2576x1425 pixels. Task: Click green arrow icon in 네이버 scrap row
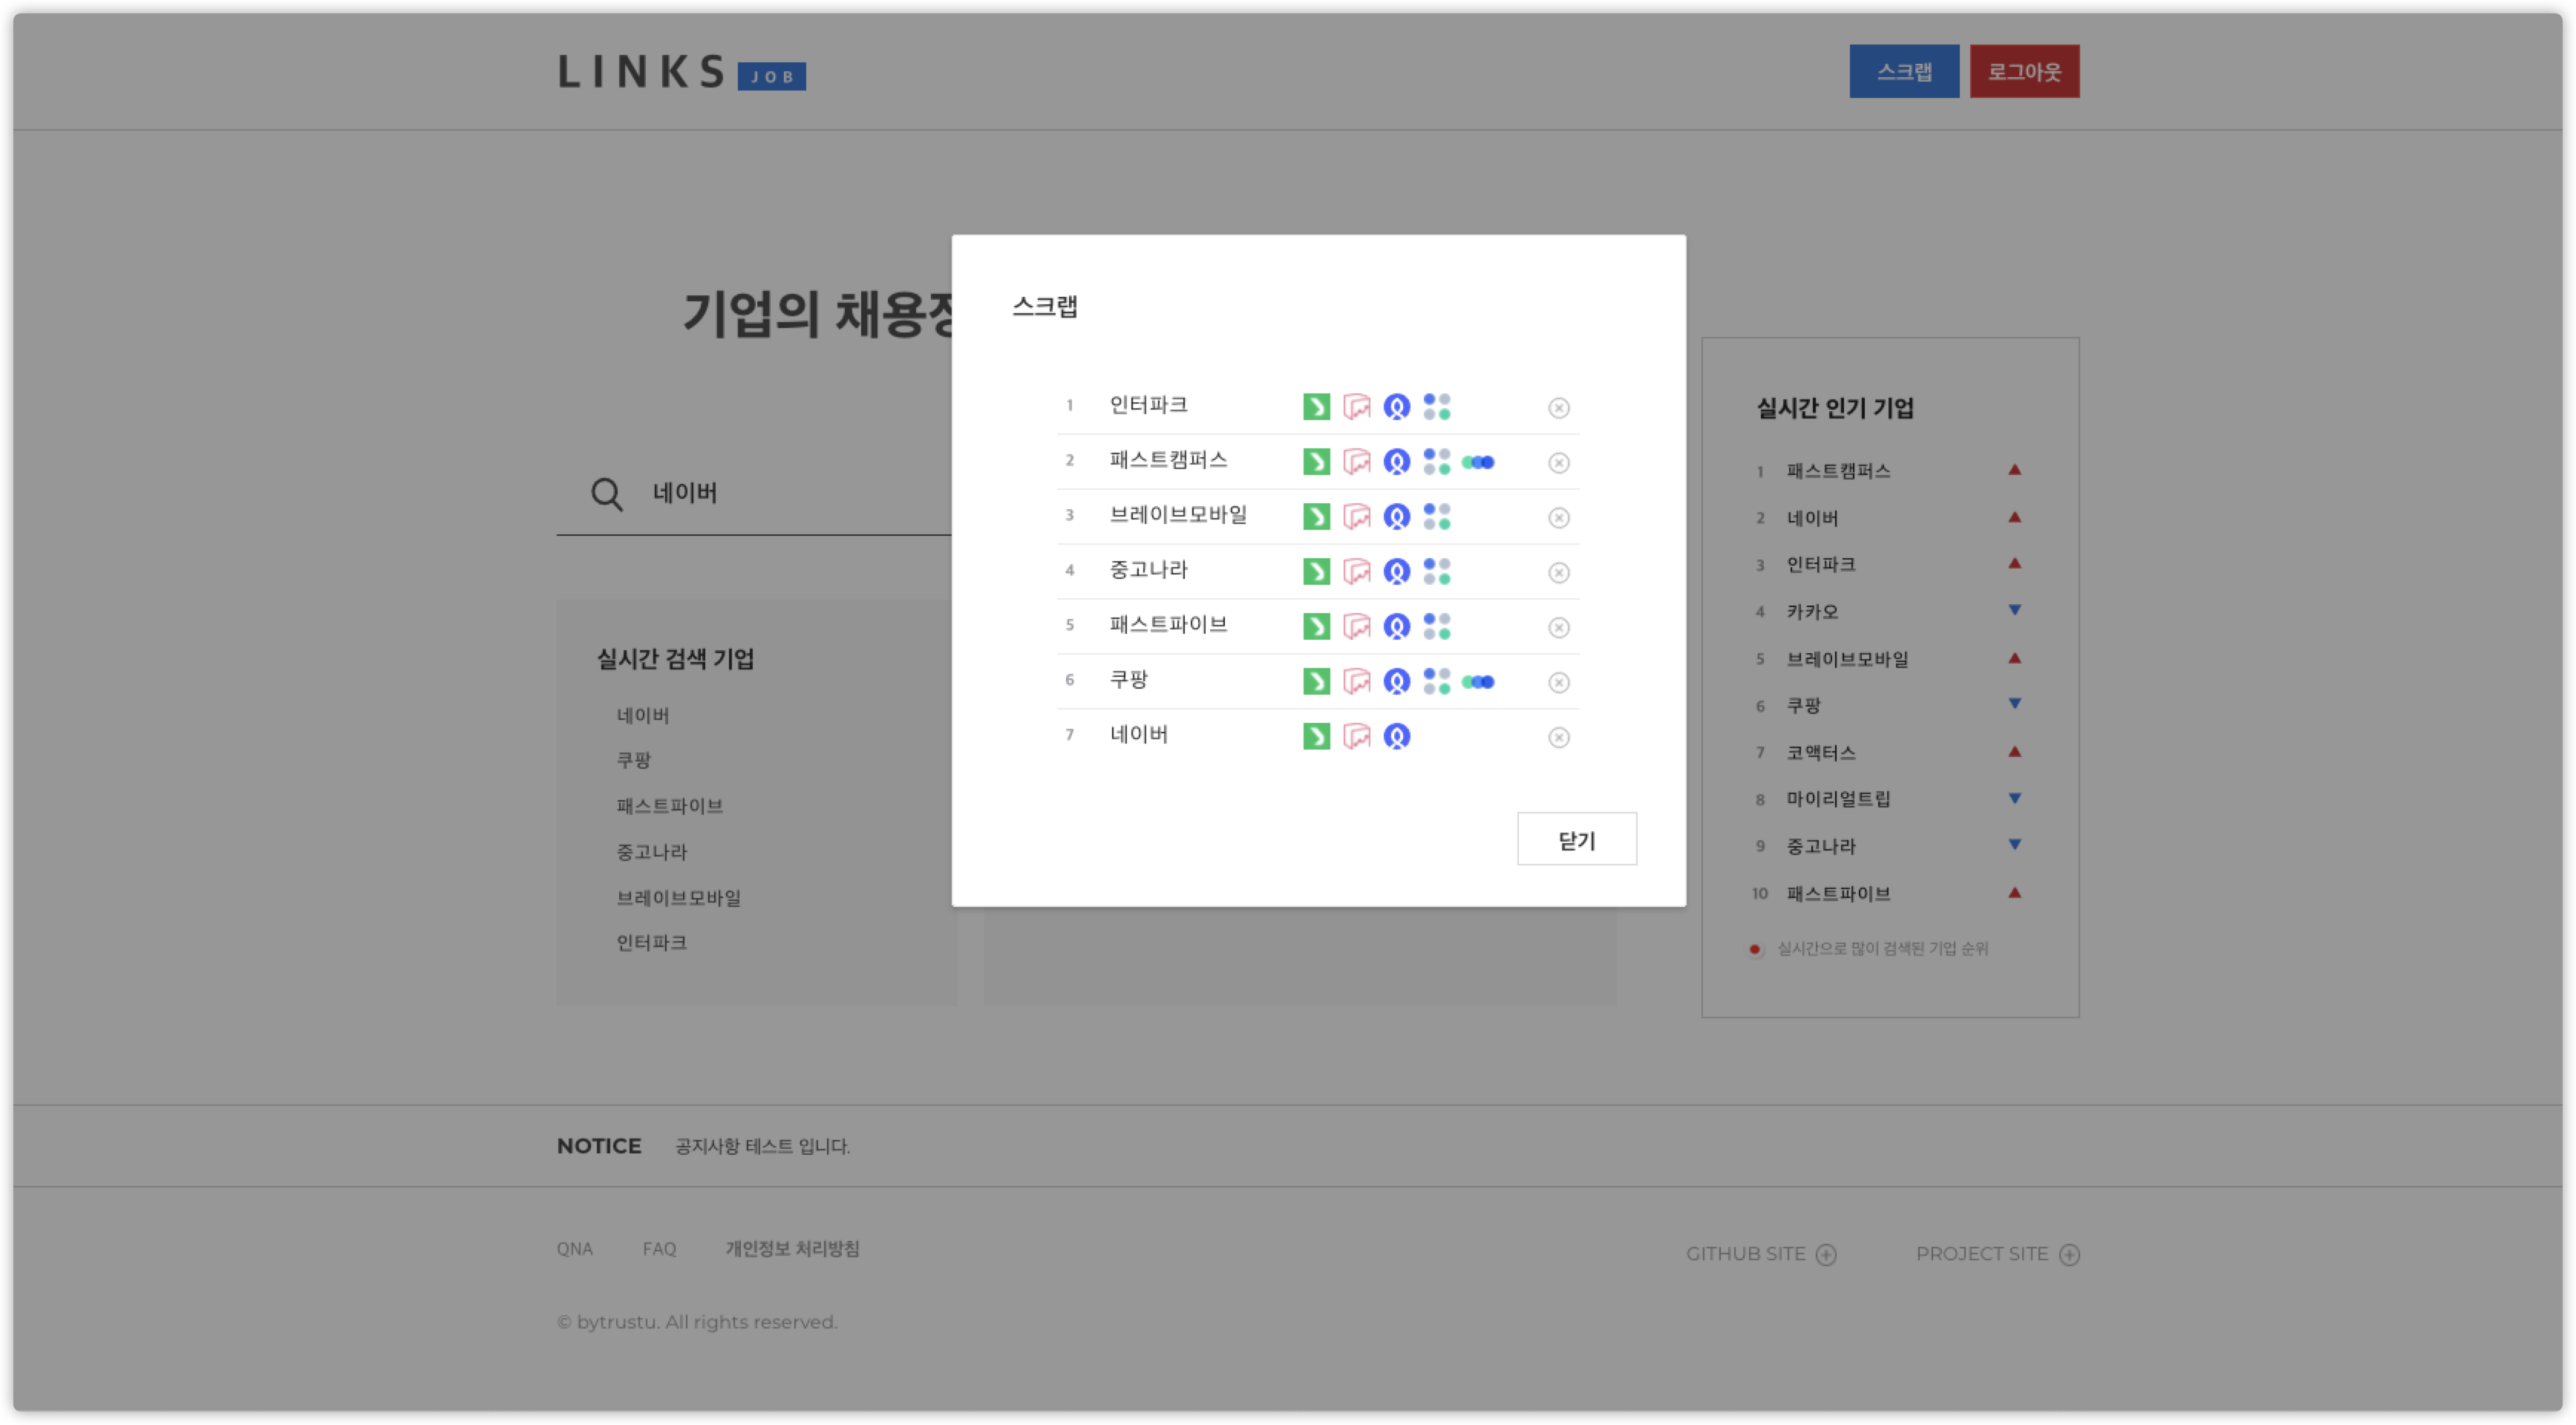coord(1316,737)
